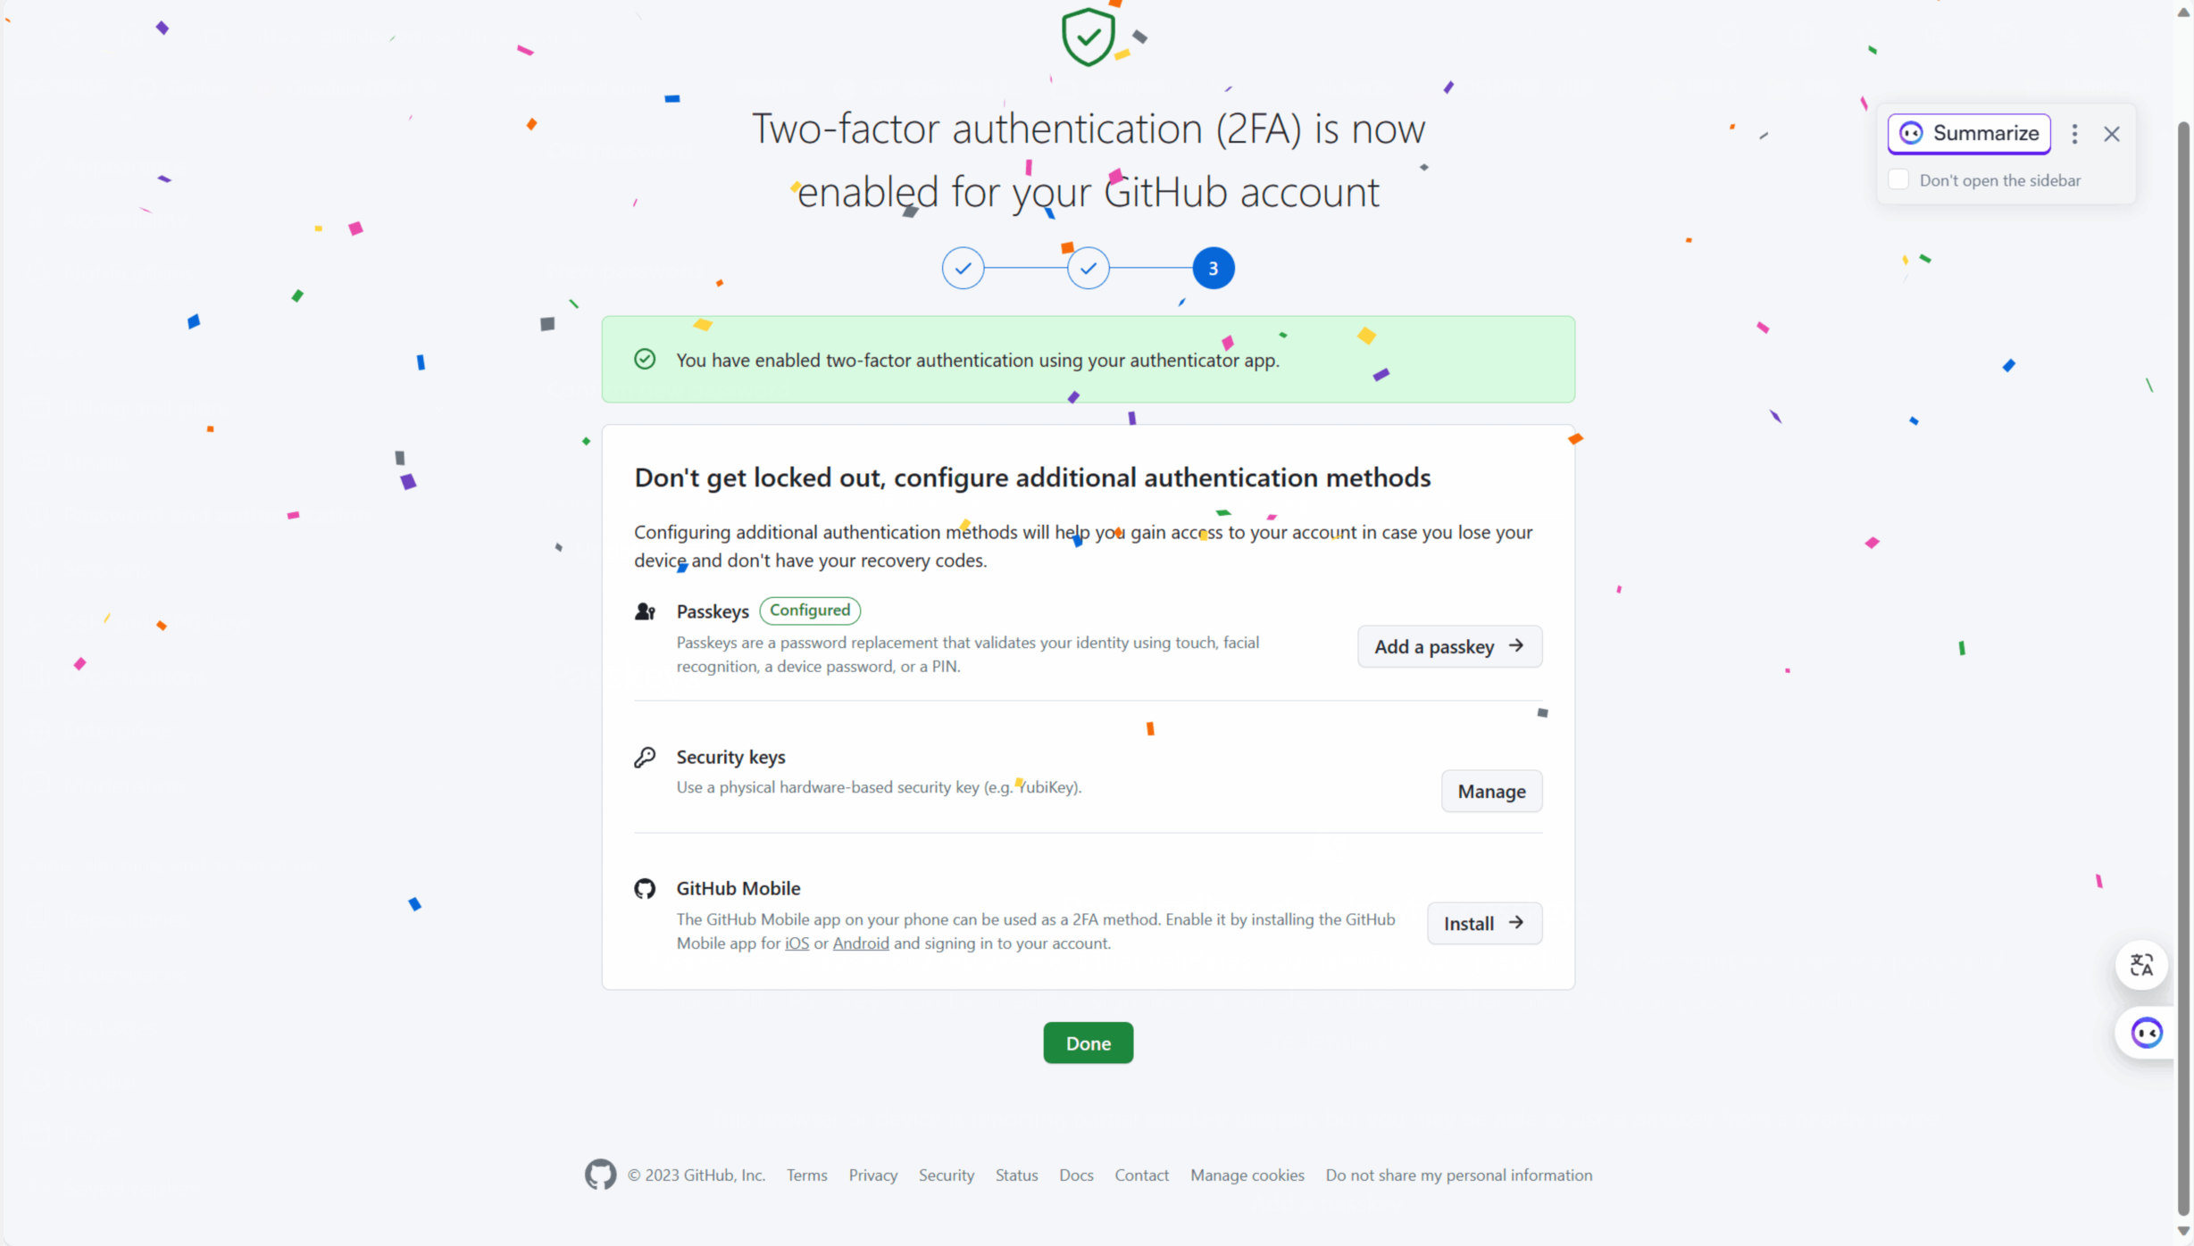This screenshot has height=1246, width=2194.
Task: Click the GitHub Mobile octocat icon
Action: click(x=645, y=888)
